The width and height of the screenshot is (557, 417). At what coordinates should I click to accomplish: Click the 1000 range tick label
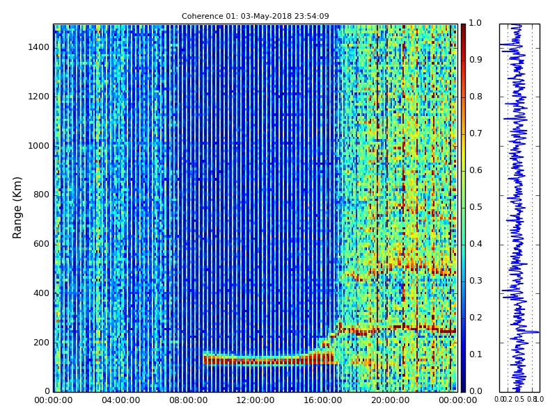pos(39,146)
